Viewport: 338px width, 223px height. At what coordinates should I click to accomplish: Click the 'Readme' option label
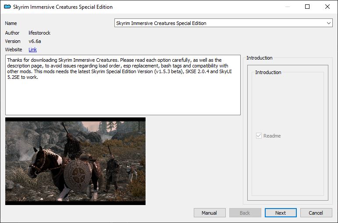pos(272,136)
